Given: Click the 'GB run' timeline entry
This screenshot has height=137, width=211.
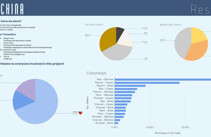Looking at the screenshot, I should click(7, 57).
